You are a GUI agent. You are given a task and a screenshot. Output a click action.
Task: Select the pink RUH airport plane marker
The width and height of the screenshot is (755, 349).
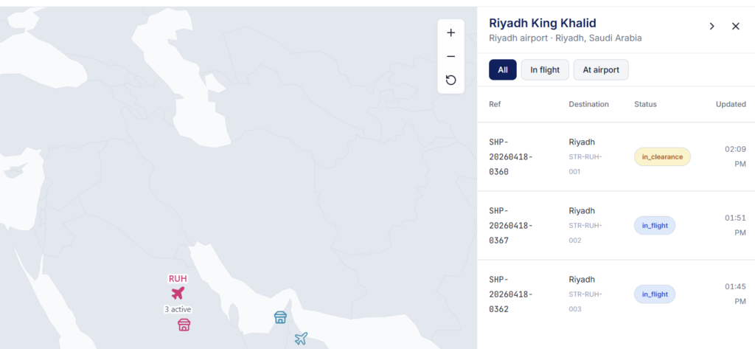[x=178, y=293]
